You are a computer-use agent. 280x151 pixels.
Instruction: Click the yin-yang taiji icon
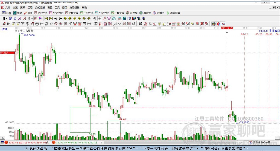click(218, 24)
